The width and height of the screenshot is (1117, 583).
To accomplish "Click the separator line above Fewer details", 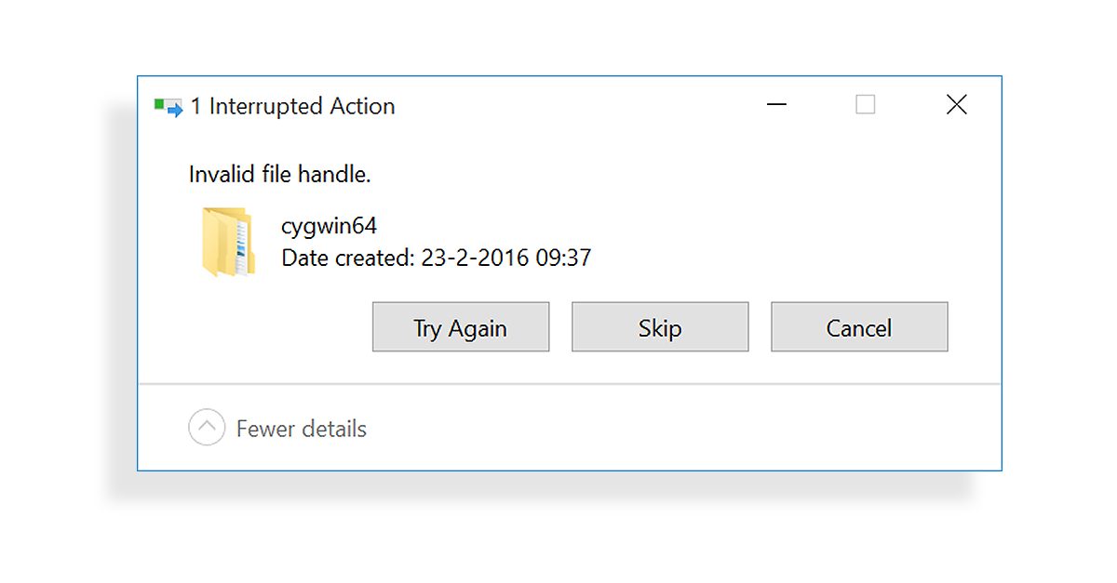I will pos(570,383).
